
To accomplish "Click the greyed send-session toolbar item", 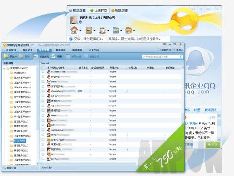I will click(x=91, y=56).
